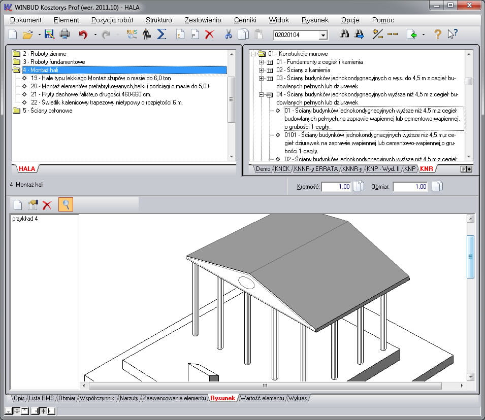The image size is (485, 420).
Task: Click the orange question mark help icon
Action: [437, 34]
